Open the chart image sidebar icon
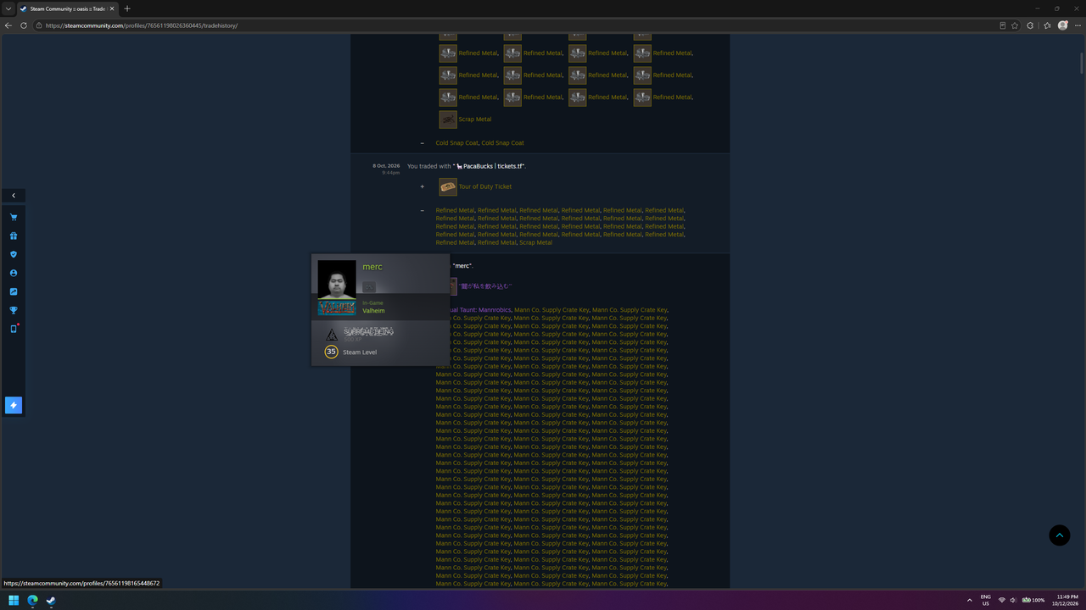Viewport: 1086px width, 610px height. click(14, 291)
